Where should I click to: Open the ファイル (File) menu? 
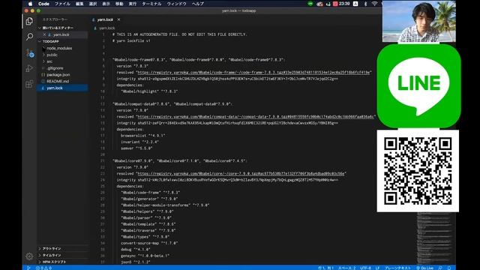[x=62, y=4]
